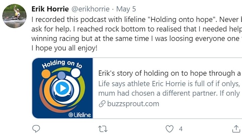Like the tweet with the heart icon
The width and height of the screenshot is (242, 136).
[170, 129]
